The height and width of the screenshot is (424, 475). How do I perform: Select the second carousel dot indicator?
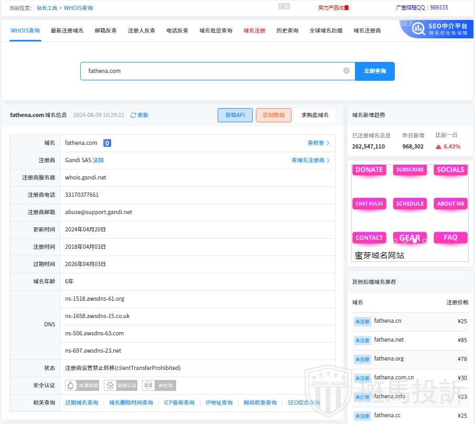coord(405,241)
